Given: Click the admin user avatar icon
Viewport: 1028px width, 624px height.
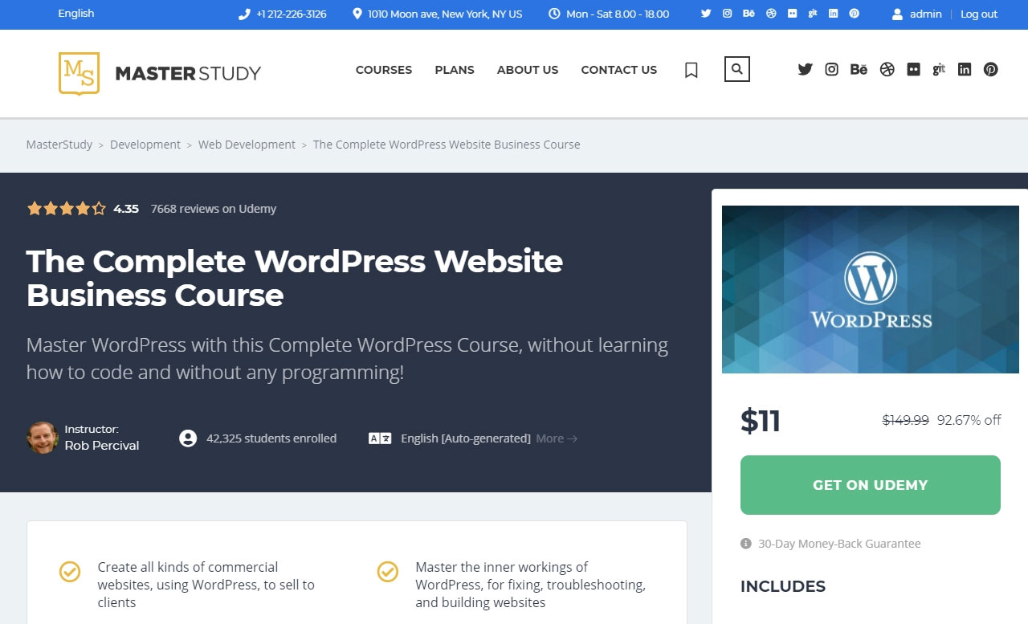Looking at the screenshot, I should [x=898, y=14].
